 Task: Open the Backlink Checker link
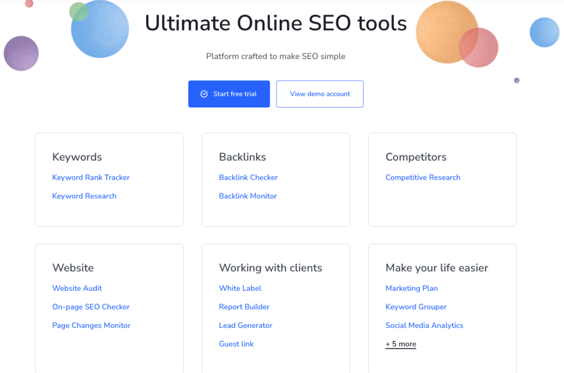point(248,177)
